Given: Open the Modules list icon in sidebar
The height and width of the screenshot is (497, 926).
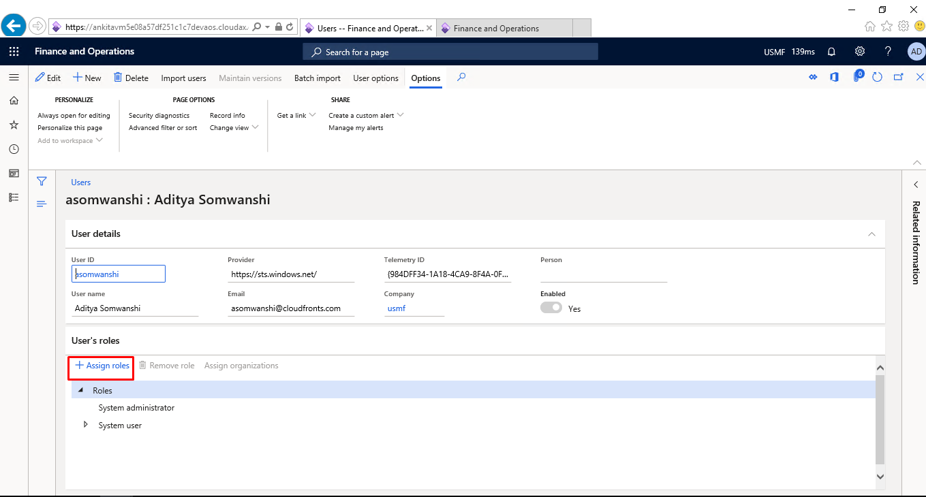Looking at the screenshot, I should [14, 197].
